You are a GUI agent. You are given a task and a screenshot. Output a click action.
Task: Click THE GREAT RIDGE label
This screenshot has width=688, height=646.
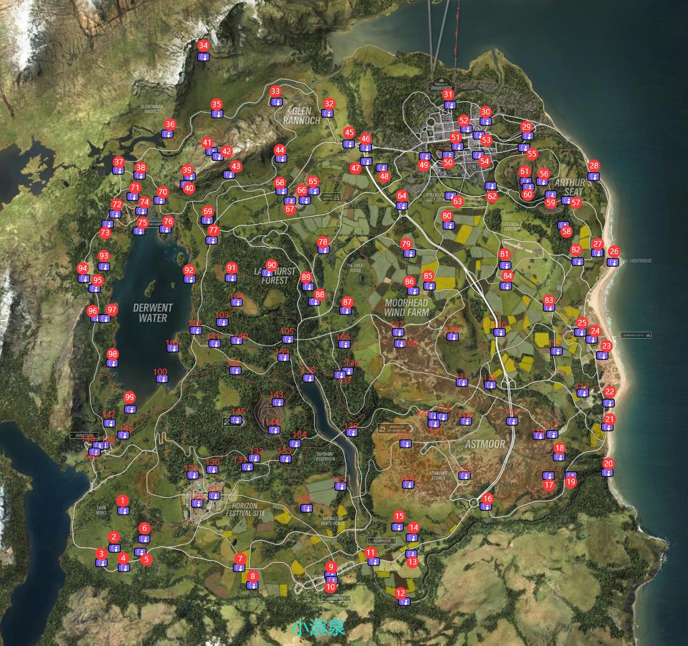356,268
